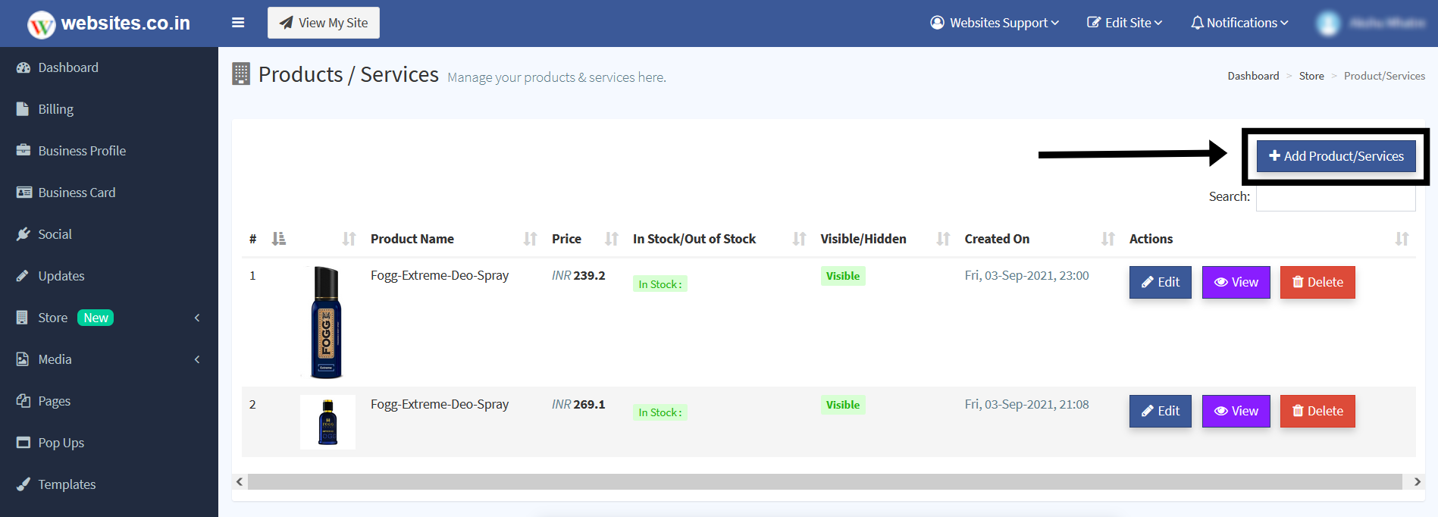Image resolution: width=1438 pixels, height=517 pixels.
Task: Delete the INR 269.1 product
Action: click(x=1317, y=411)
